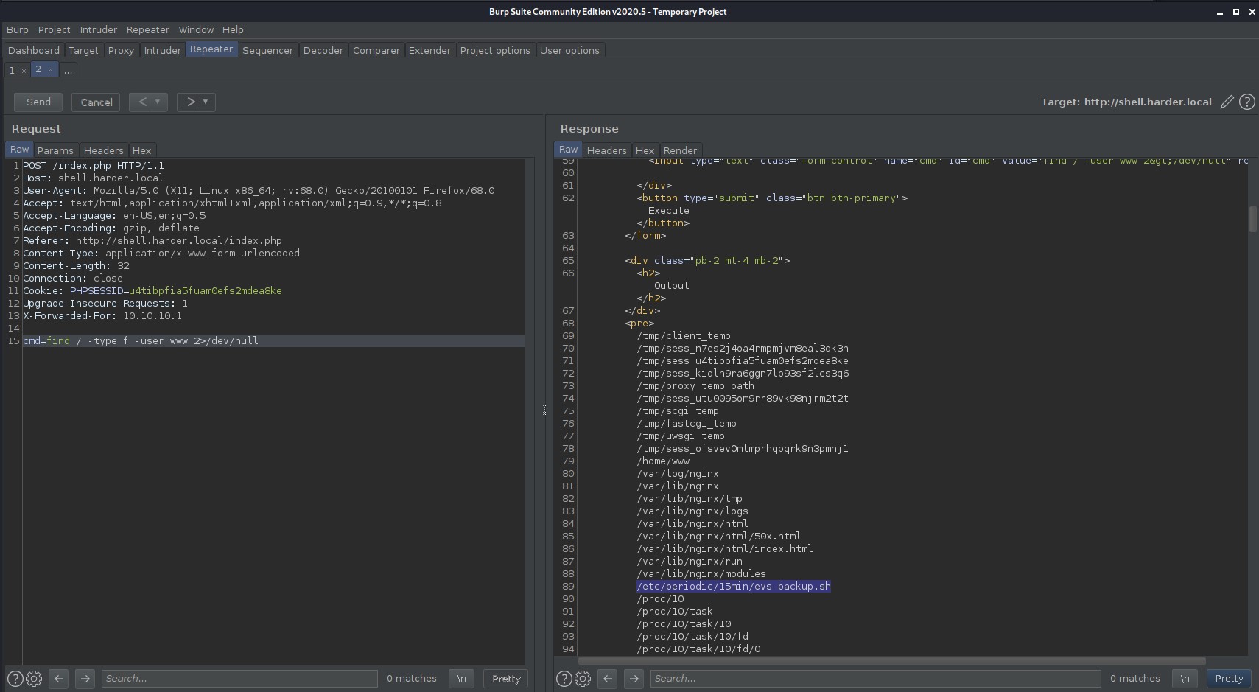Open the Repeater help icon beside the target
1259x692 pixels.
point(1246,102)
